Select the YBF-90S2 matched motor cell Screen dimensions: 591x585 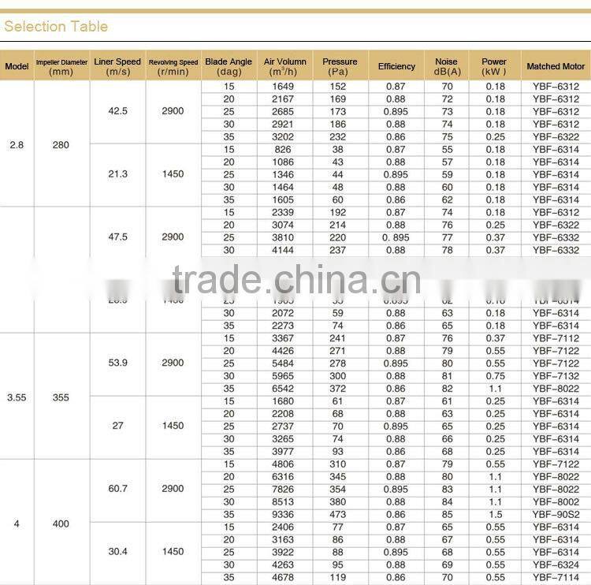point(556,515)
